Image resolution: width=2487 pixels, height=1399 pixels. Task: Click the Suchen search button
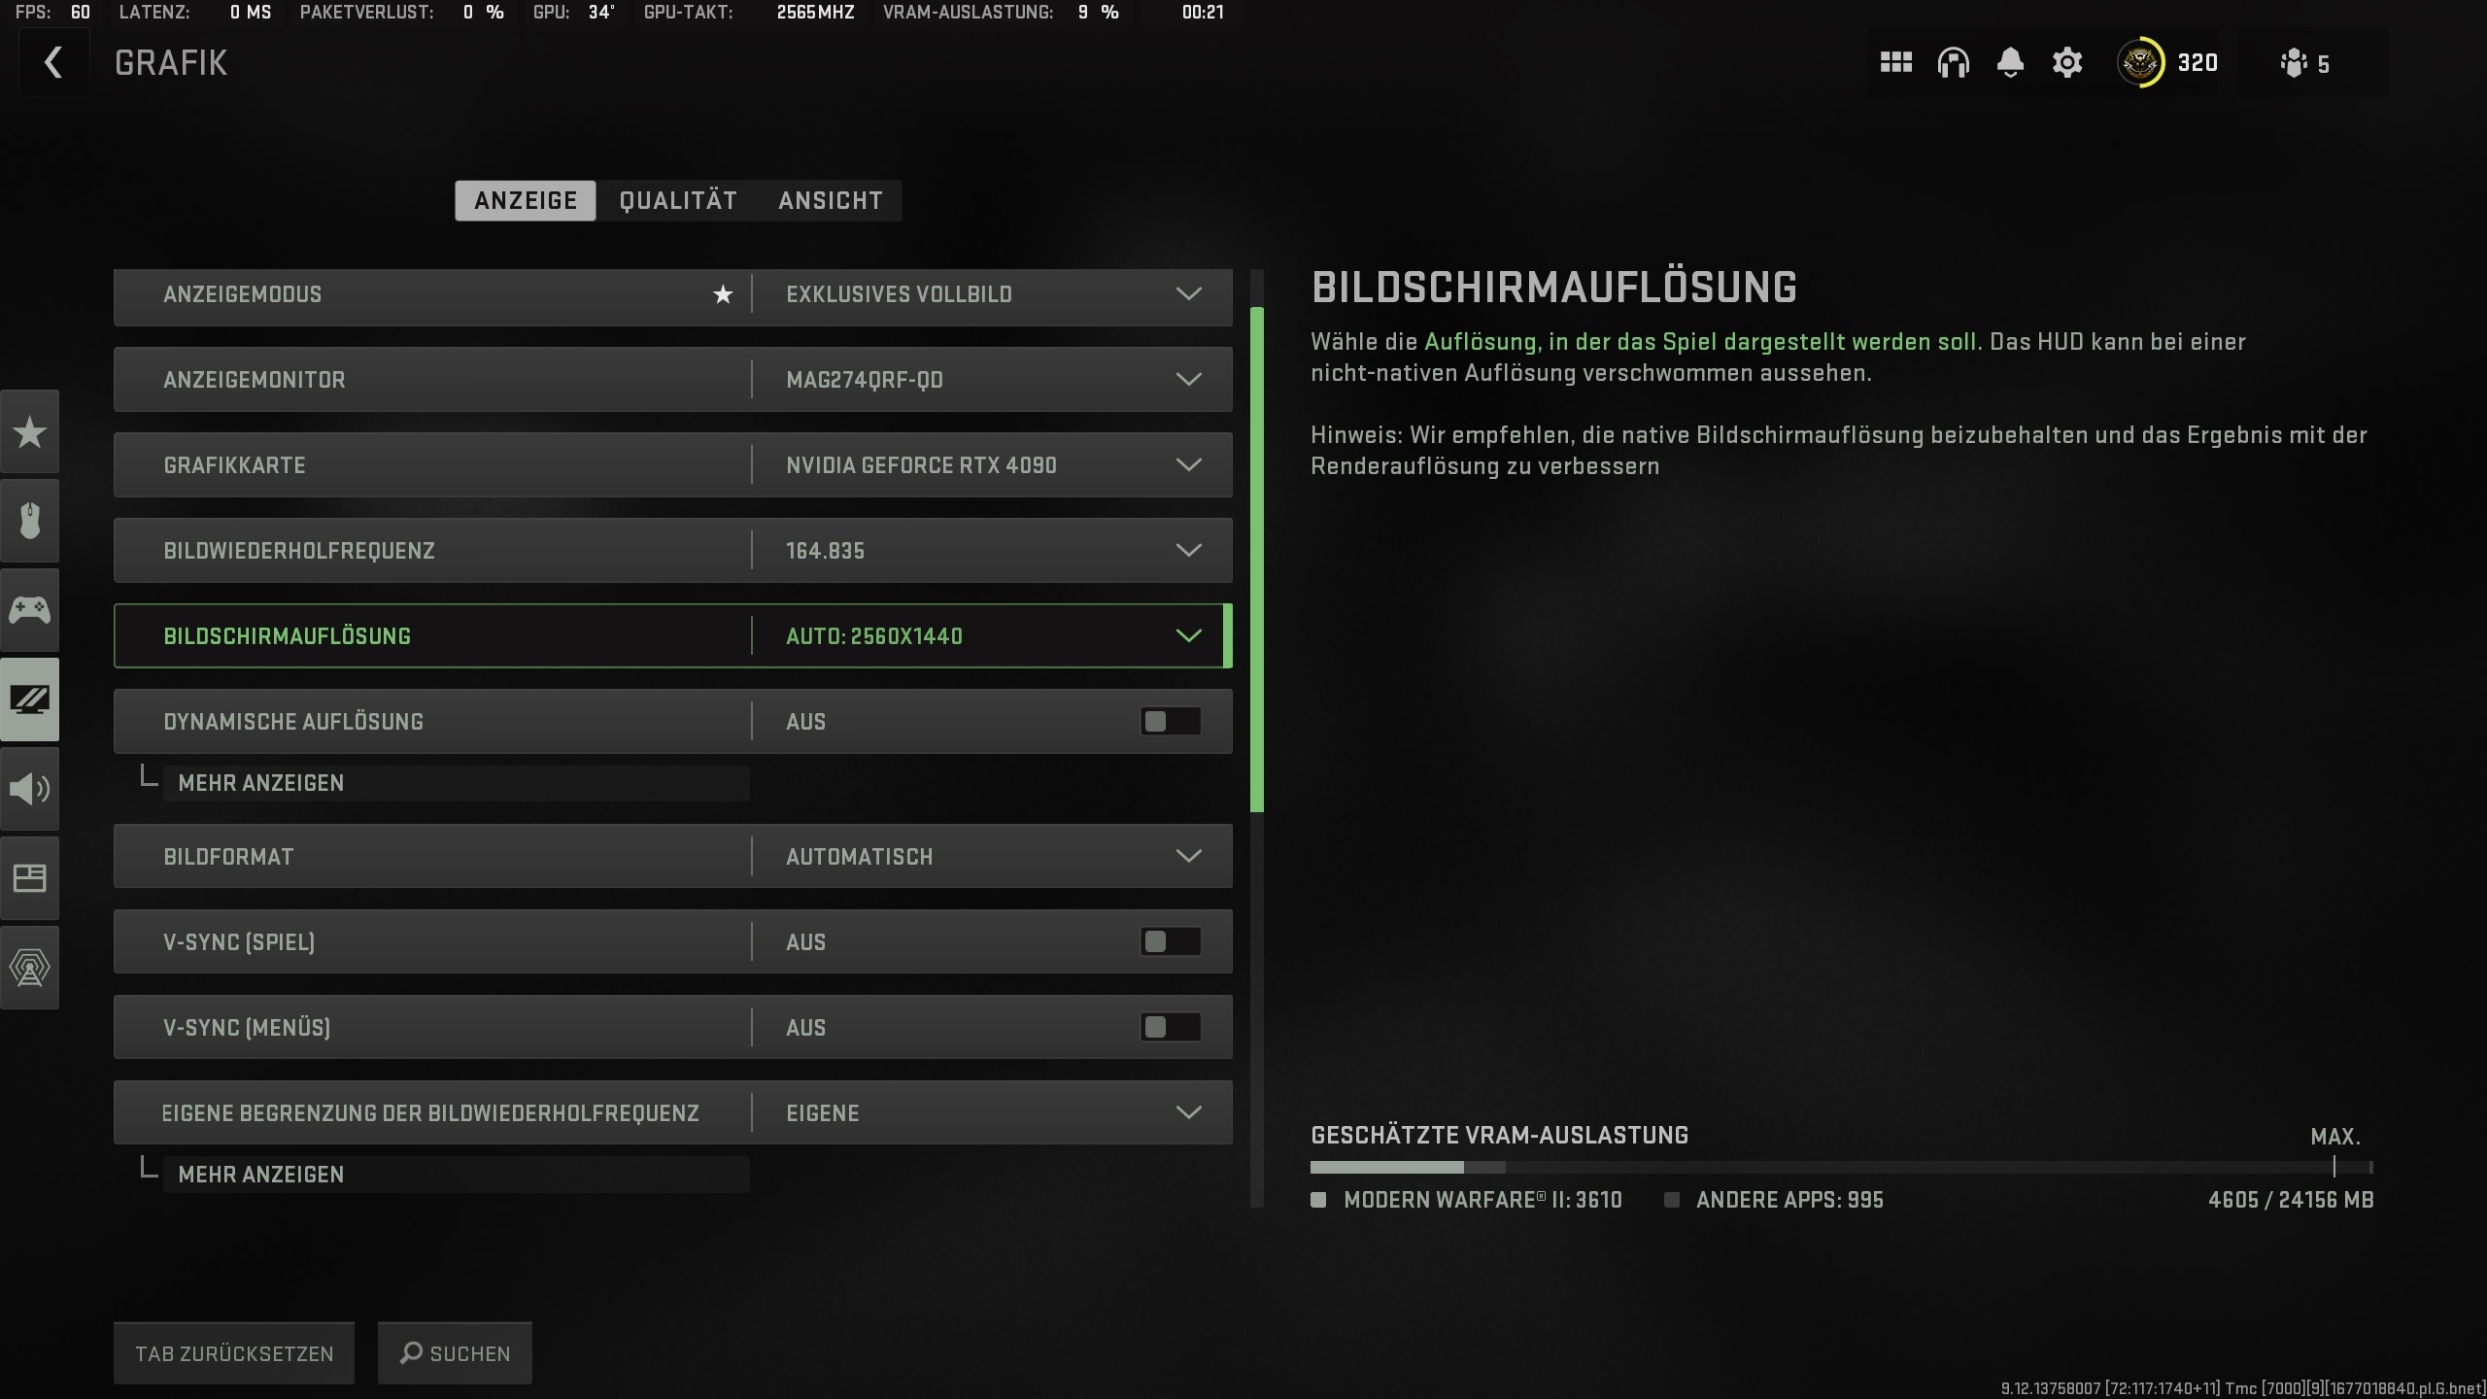coord(455,1353)
